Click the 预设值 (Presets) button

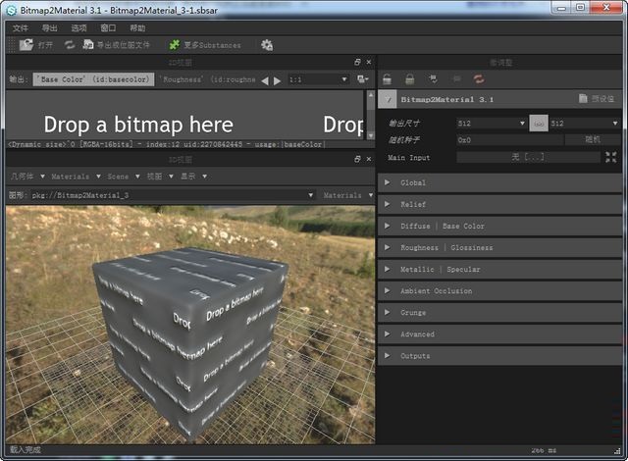[x=598, y=99]
